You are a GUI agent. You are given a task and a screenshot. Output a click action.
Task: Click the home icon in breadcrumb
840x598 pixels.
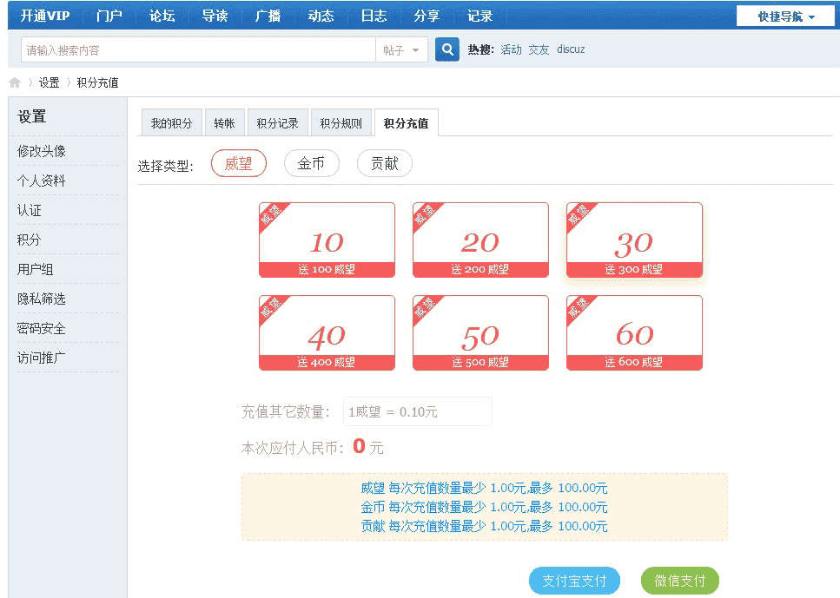pos(15,83)
